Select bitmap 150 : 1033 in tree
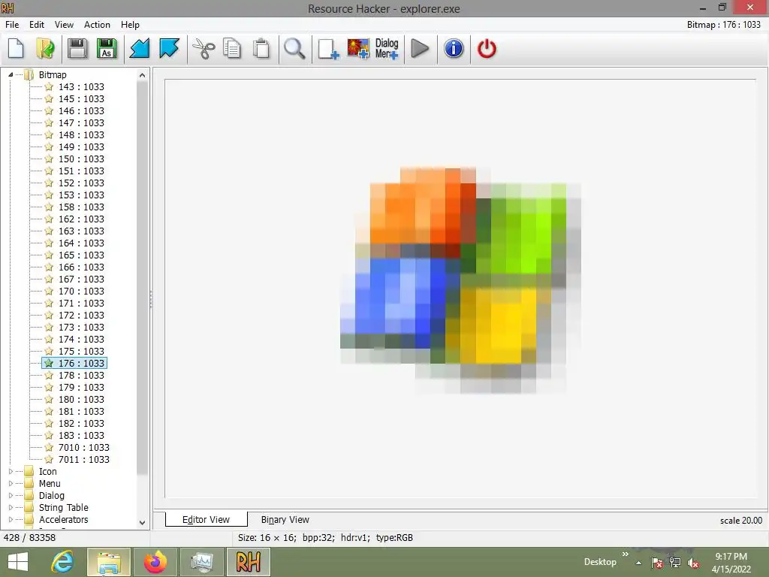This screenshot has width=769, height=577. coord(81,159)
